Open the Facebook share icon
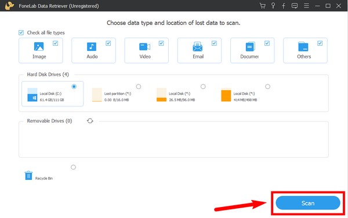 tap(284, 6)
